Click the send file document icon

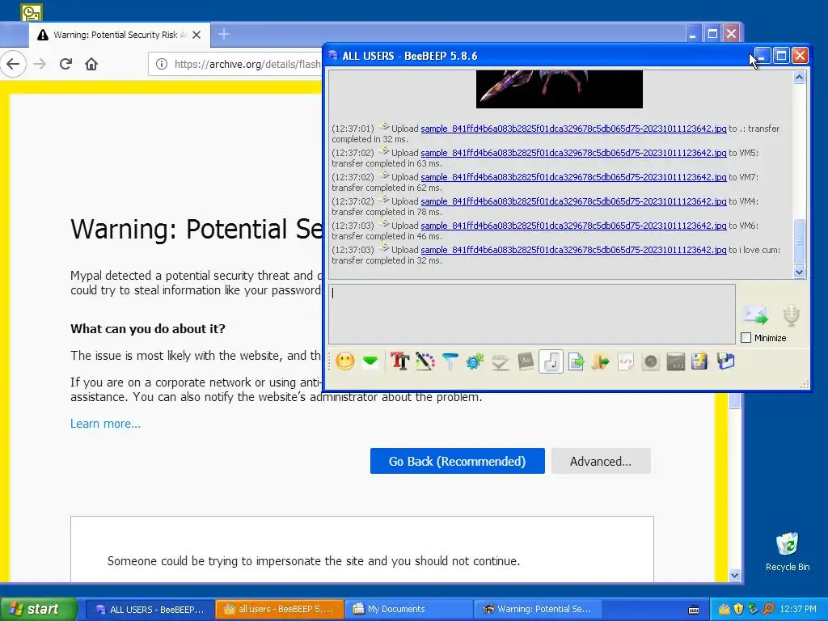pos(576,361)
